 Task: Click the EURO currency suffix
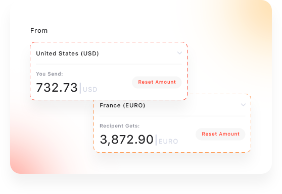click(168, 142)
